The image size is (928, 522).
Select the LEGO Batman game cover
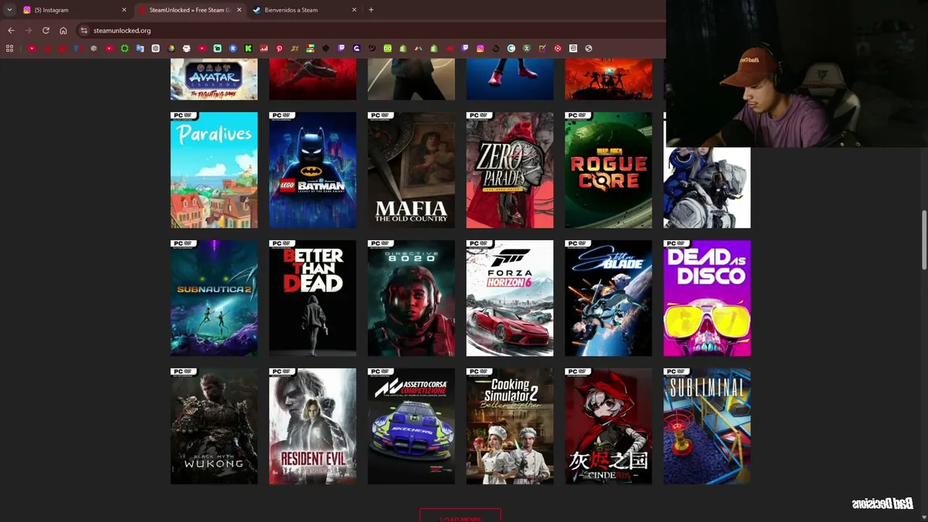click(x=312, y=170)
